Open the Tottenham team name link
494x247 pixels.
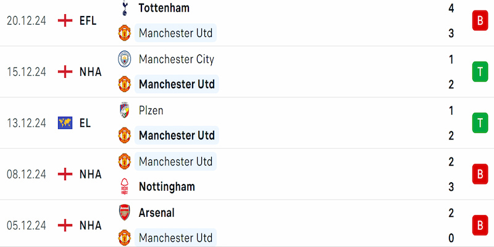click(x=164, y=8)
